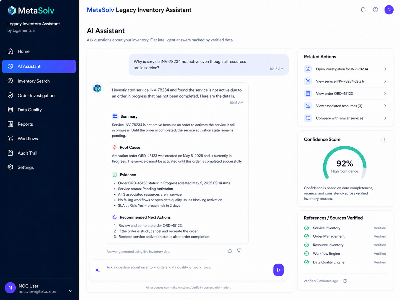Click the View service details document icon
This screenshot has width=400, height=300.
[308, 81]
